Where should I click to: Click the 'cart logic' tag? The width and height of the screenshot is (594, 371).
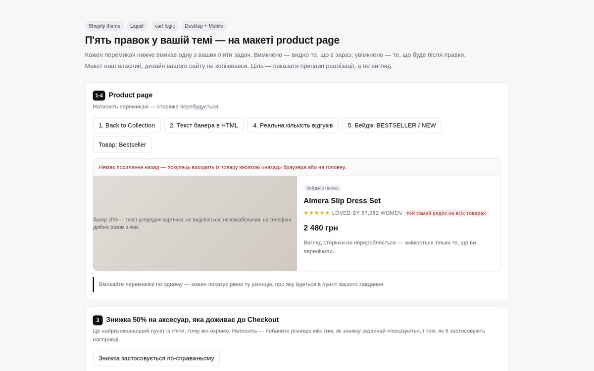[165, 26]
